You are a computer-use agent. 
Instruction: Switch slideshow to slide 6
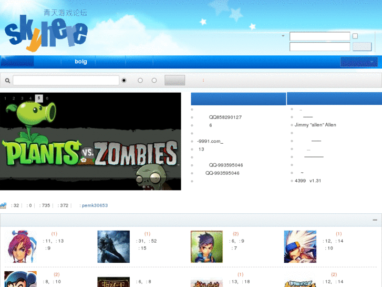(47, 98)
